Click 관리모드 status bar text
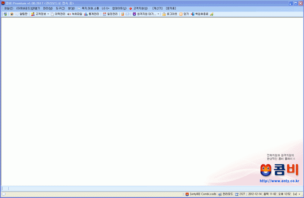The image size is (304, 198). (x=227, y=194)
